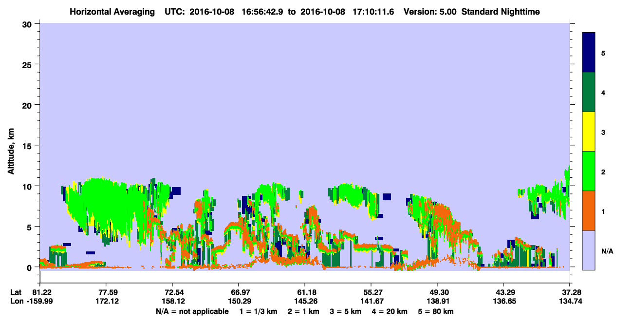Viewport: 633px width, 325px height.
Task: Click 'Standard Nighttime' text
Action: point(501,12)
